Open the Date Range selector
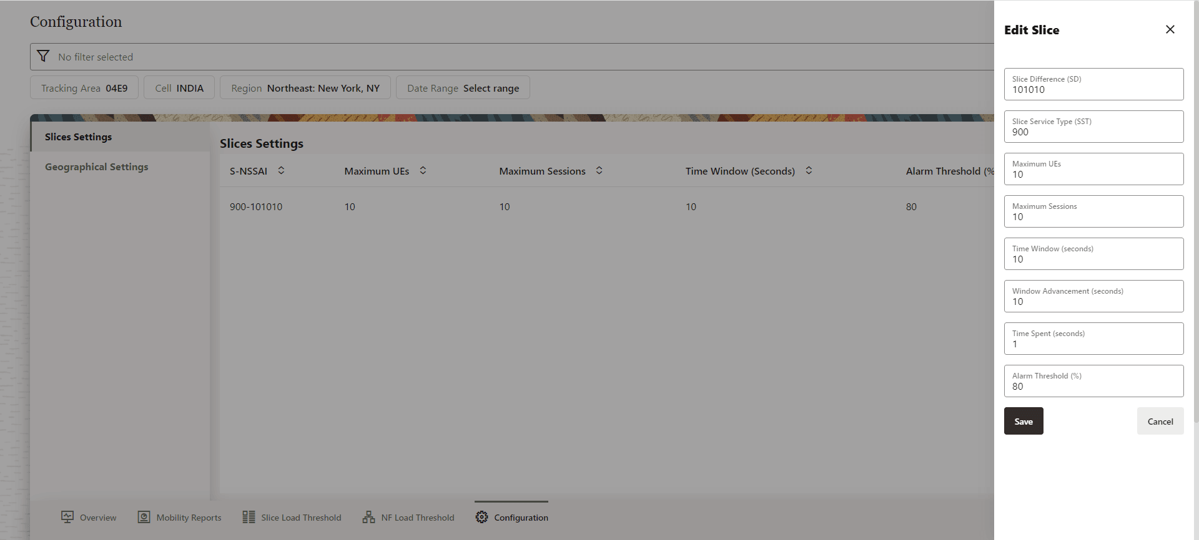Viewport: 1199px width, 540px height. [463, 88]
